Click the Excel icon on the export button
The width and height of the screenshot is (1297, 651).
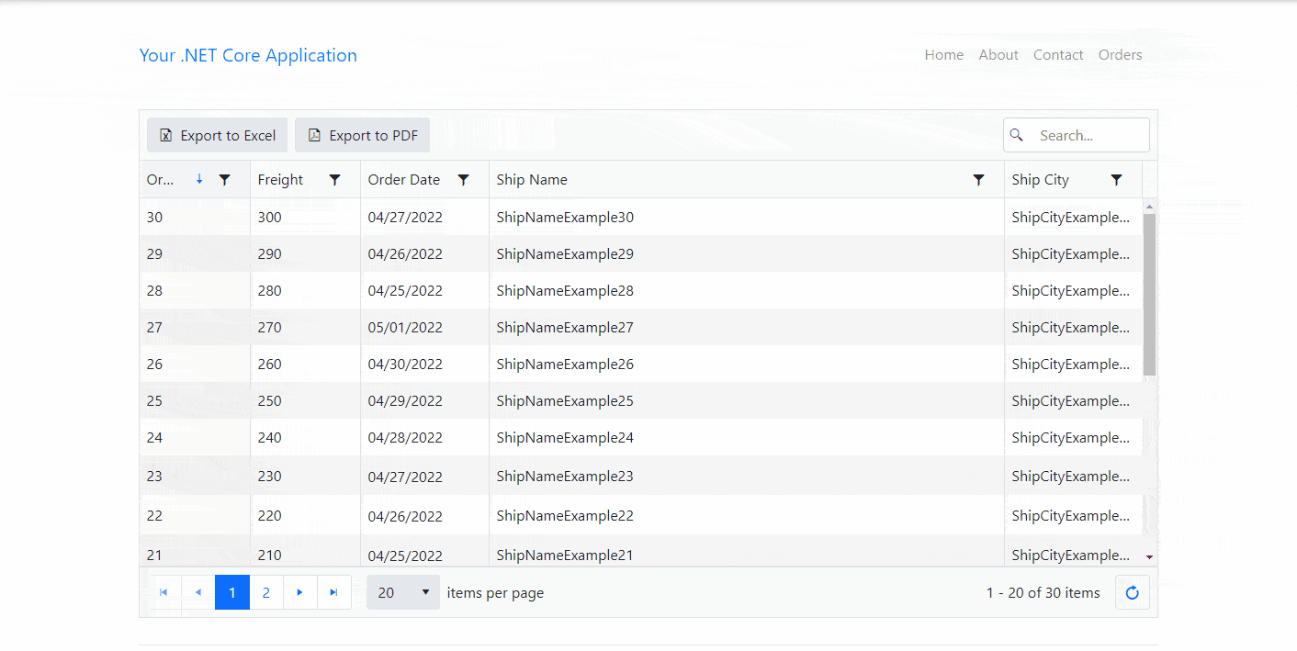pos(165,135)
